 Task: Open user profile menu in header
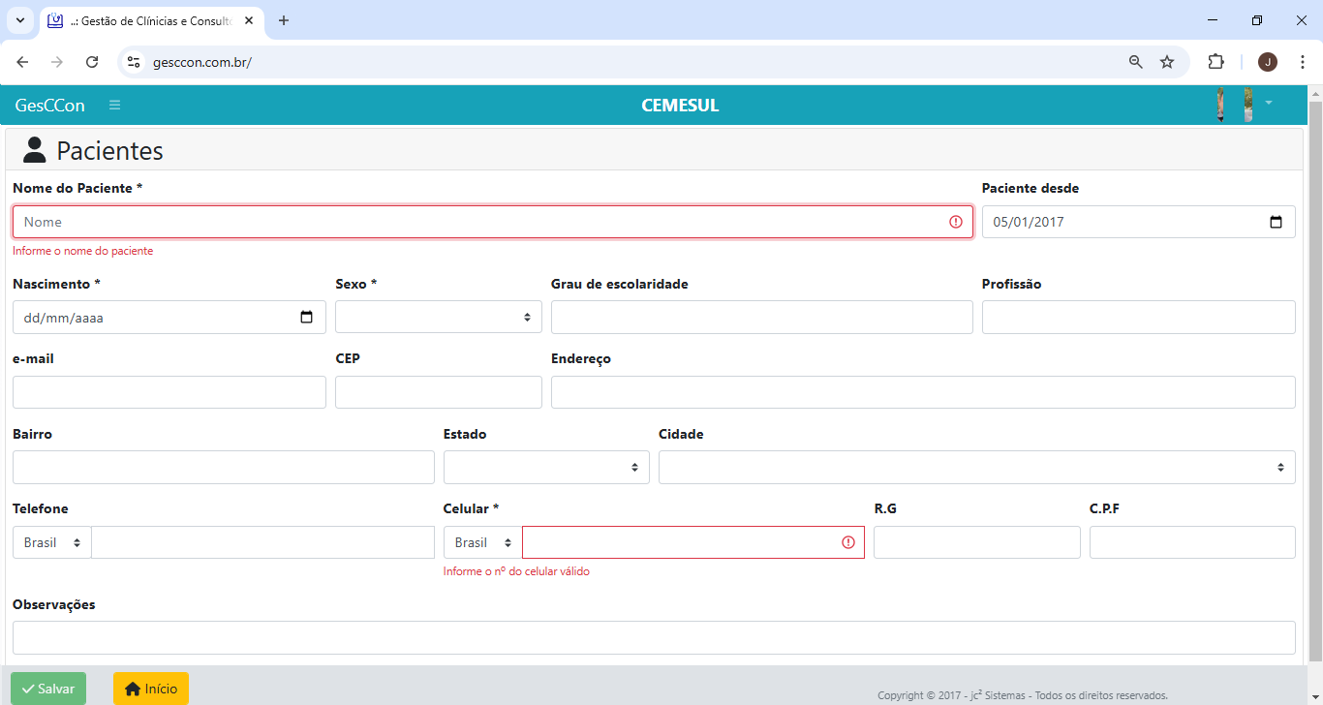coord(1267,104)
